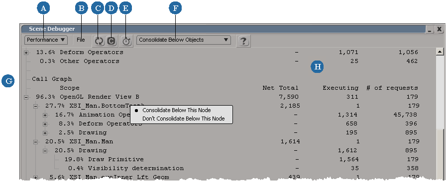Screen dimensions: 447x182
Task: Click the stopwatch timer icon
Action: (x=126, y=41)
